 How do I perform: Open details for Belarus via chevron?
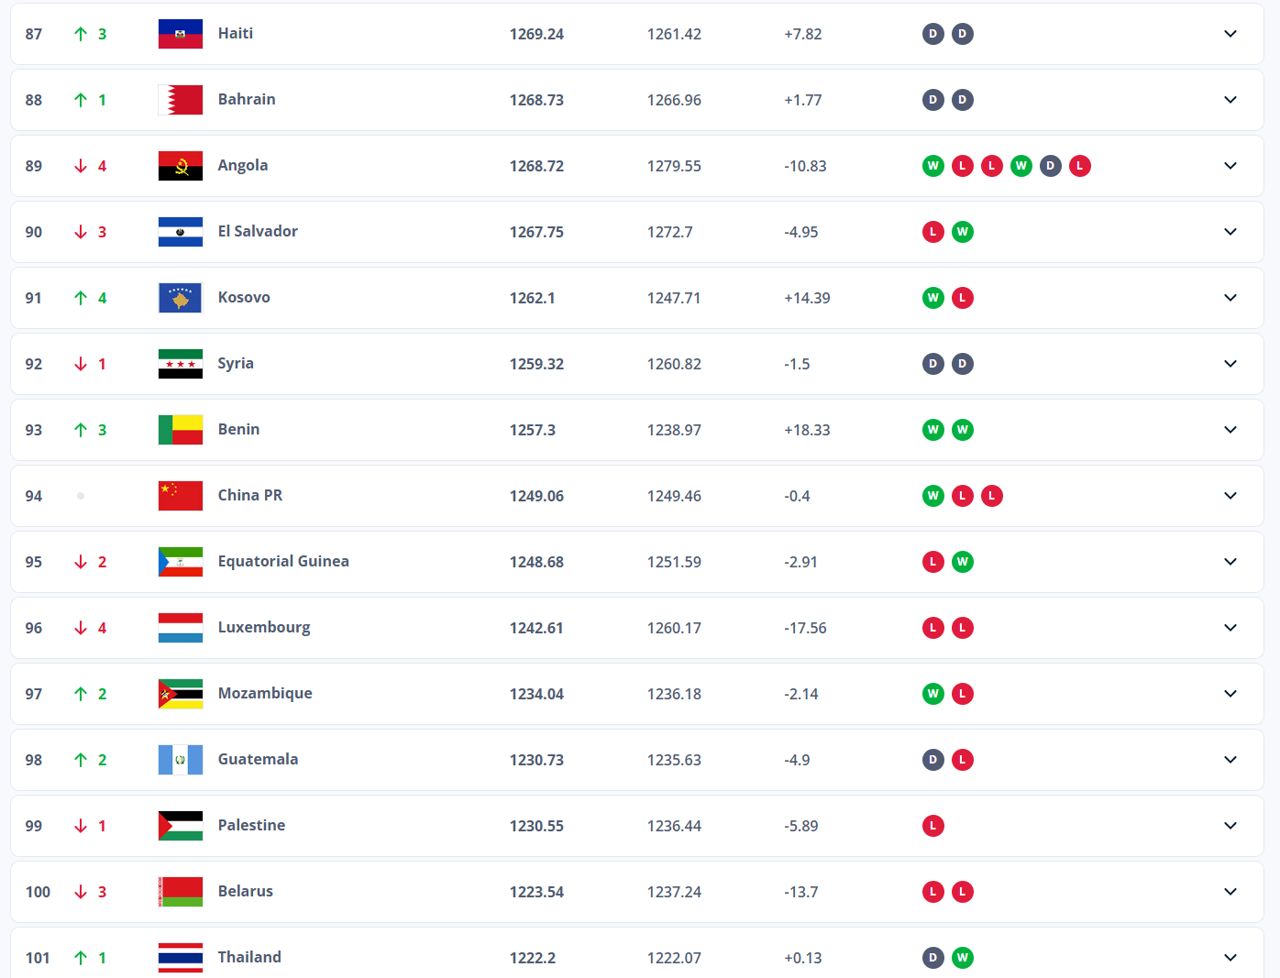pyautogui.click(x=1230, y=892)
